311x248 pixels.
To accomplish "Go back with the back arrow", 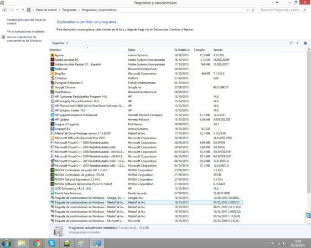I will click(5, 10).
